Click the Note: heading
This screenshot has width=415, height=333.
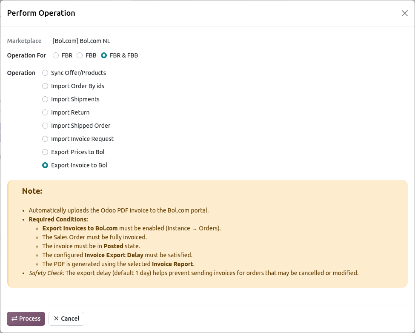(32, 191)
